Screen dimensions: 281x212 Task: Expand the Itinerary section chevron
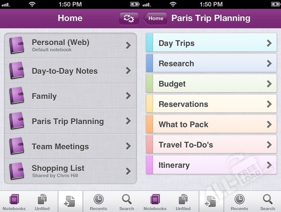(269, 165)
